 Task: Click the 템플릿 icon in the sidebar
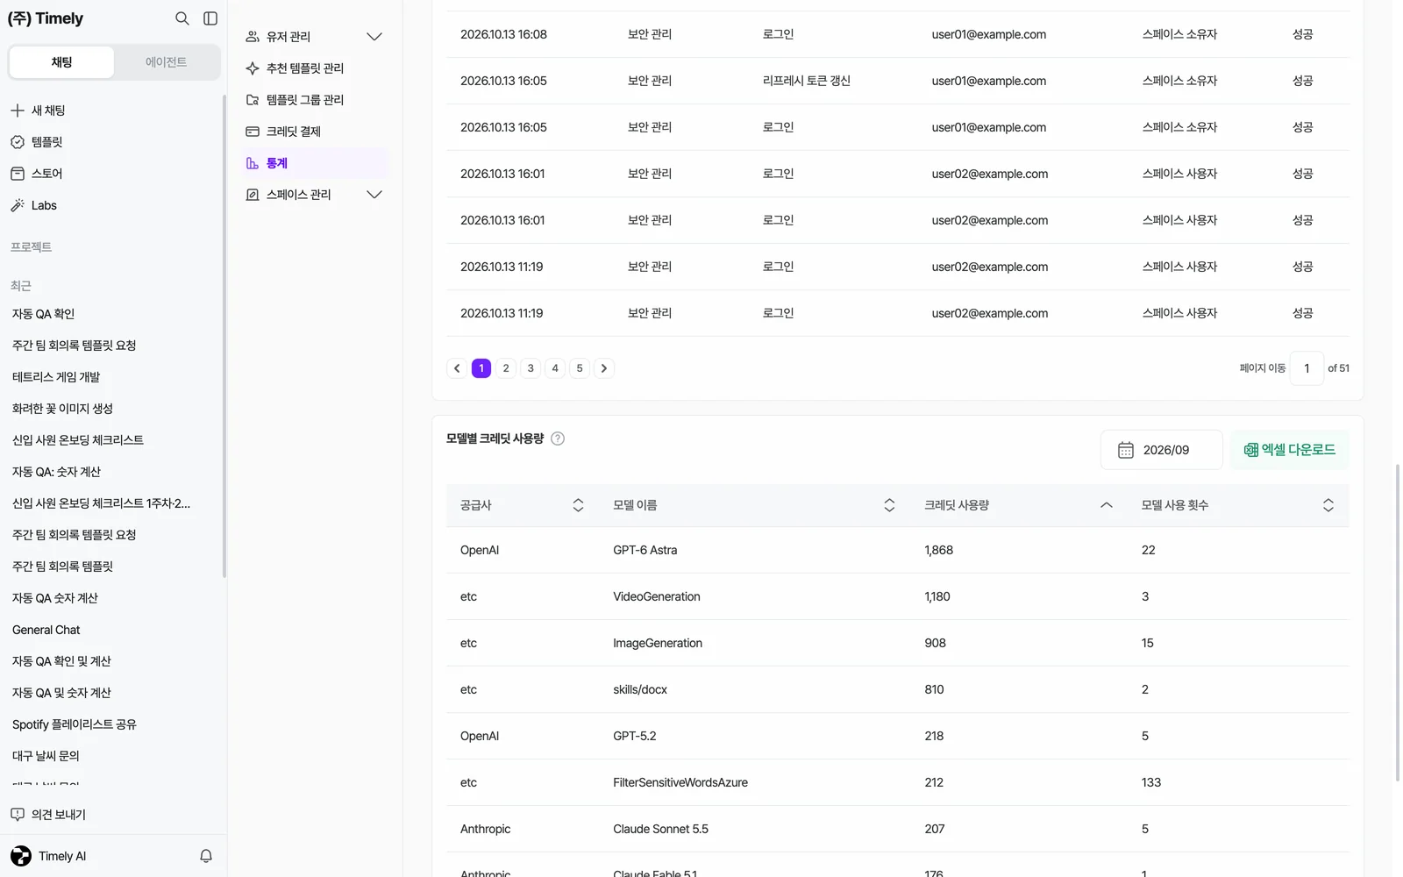[x=18, y=142]
